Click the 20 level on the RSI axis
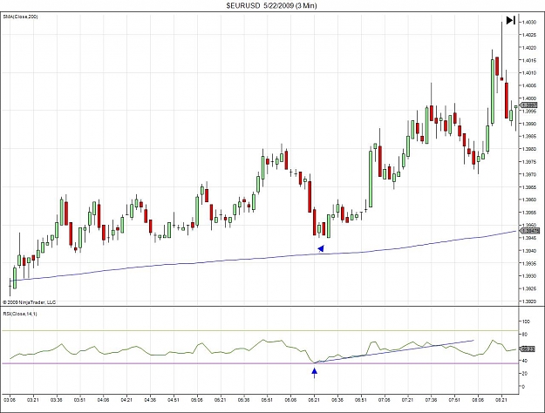This screenshot has height=413, width=545. coord(525,374)
